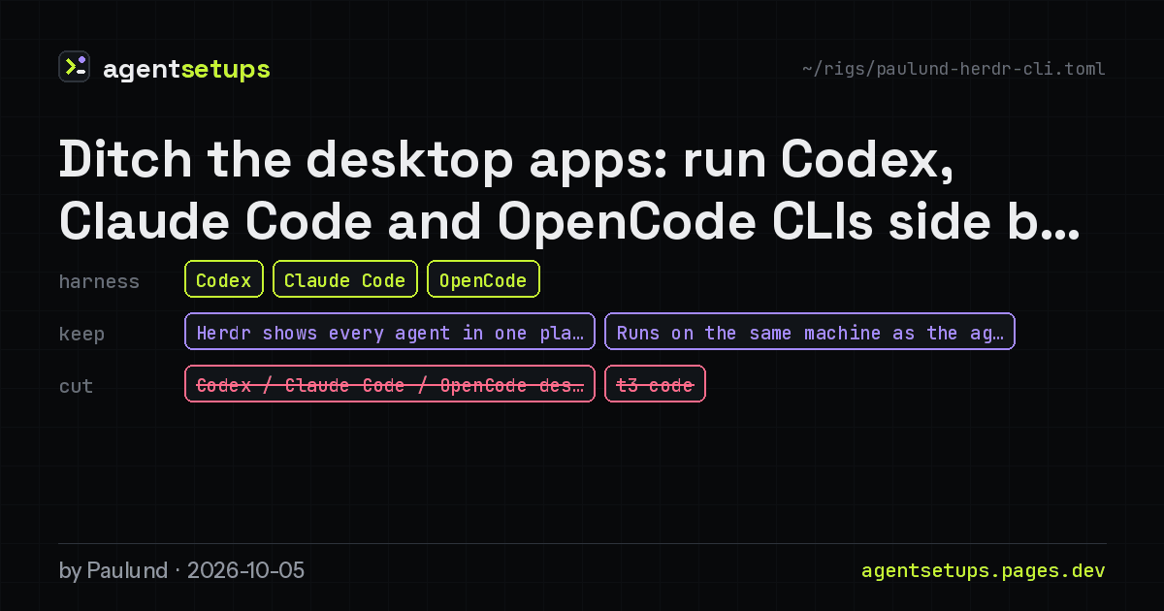Click the 'keep' row label
This screenshot has height=611, width=1164.
pos(81,334)
